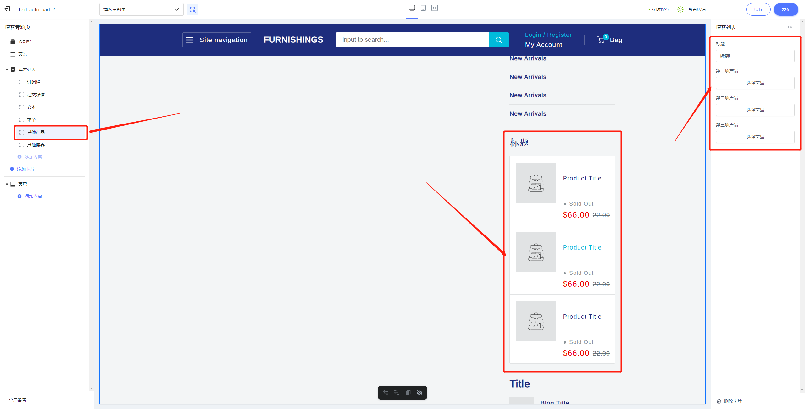Collapse the 页尾 tree section
The image size is (805, 409).
click(7, 184)
